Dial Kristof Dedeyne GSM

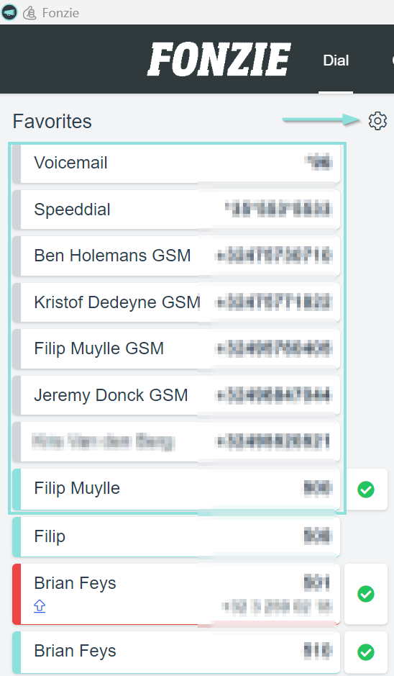click(x=176, y=302)
